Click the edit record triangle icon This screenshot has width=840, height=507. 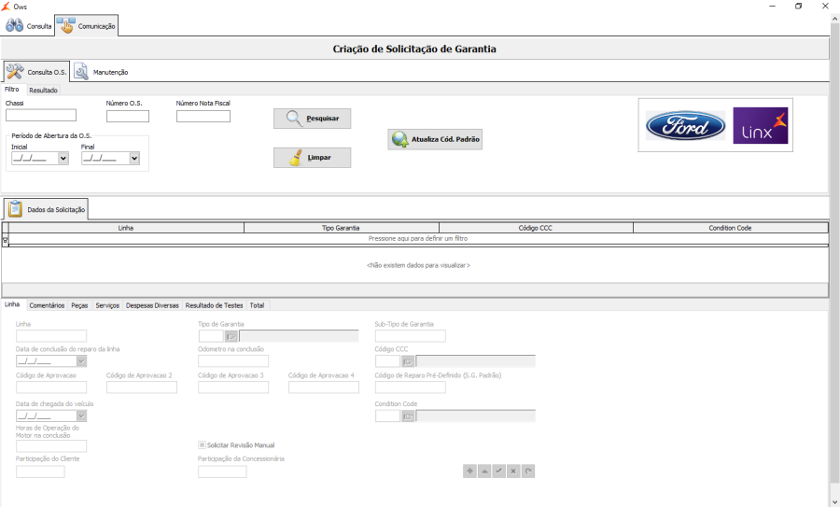pyautogui.click(x=484, y=472)
